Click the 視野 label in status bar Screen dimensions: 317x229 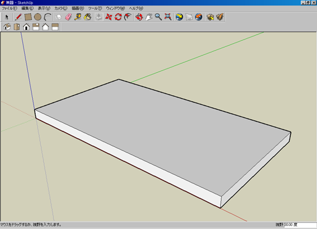280,225
